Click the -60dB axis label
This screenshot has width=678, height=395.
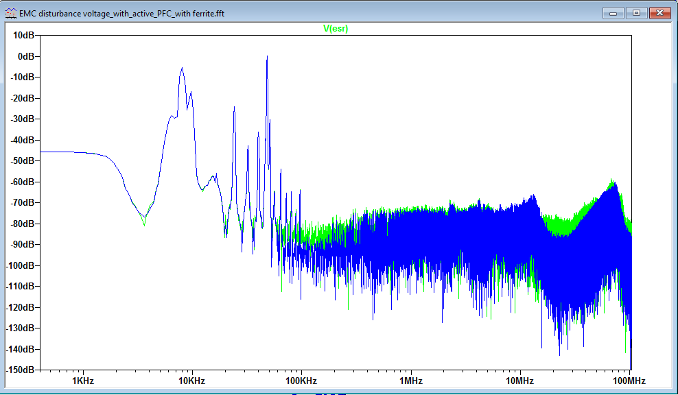click(x=23, y=182)
